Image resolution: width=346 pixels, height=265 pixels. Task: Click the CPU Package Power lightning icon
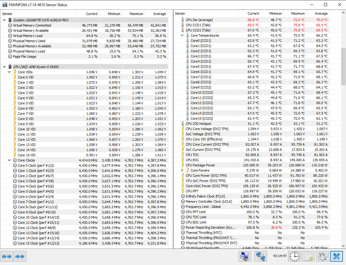(183, 165)
